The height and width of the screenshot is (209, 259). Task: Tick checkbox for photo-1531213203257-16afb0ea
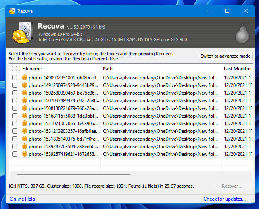point(15,131)
